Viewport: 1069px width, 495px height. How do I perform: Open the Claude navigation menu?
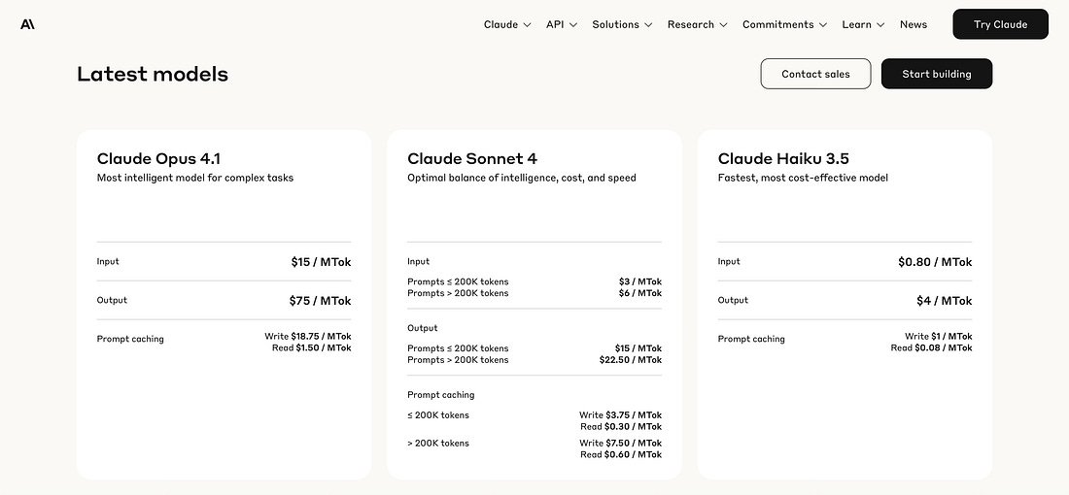507,24
